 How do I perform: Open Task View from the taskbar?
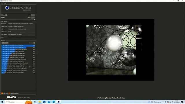(35, 102)
